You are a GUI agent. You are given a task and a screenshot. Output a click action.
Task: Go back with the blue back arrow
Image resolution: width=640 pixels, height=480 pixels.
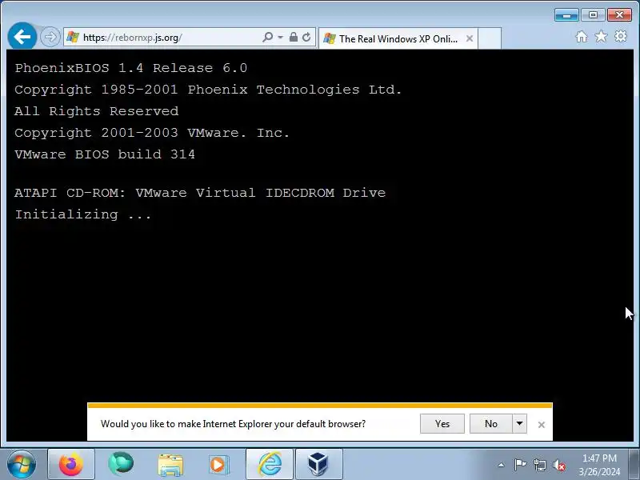point(22,37)
